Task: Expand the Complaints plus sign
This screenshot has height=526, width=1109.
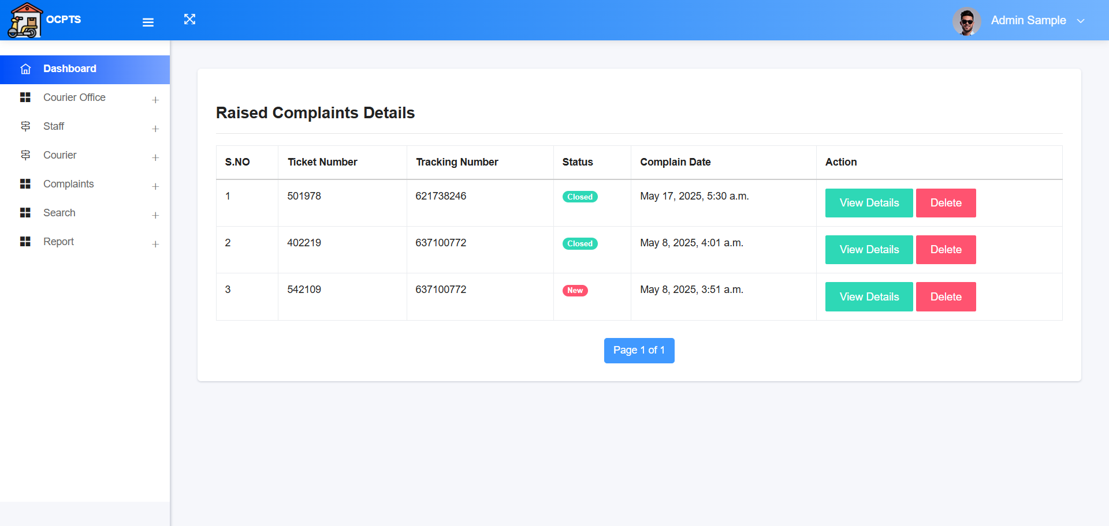Action: [x=155, y=187]
